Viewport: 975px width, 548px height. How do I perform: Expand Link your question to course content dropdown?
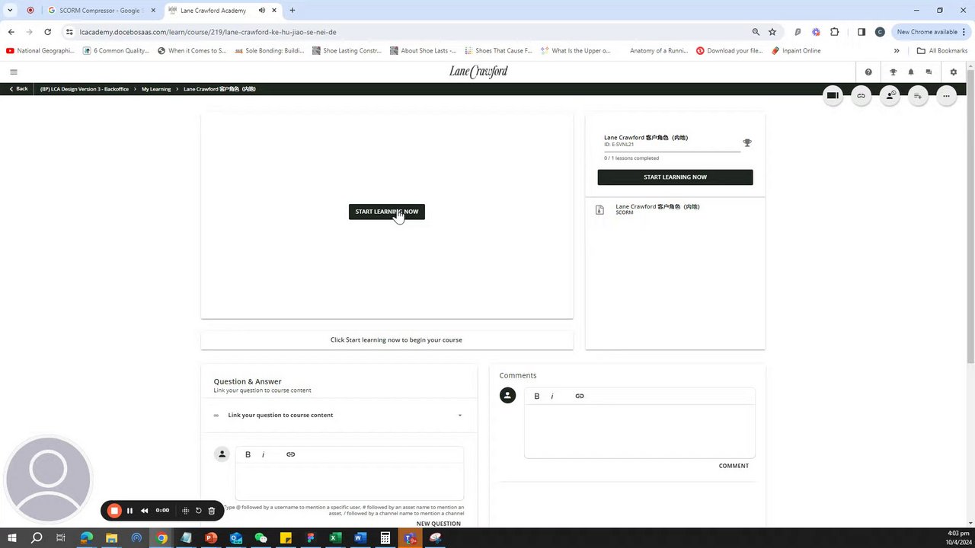pos(339,416)
